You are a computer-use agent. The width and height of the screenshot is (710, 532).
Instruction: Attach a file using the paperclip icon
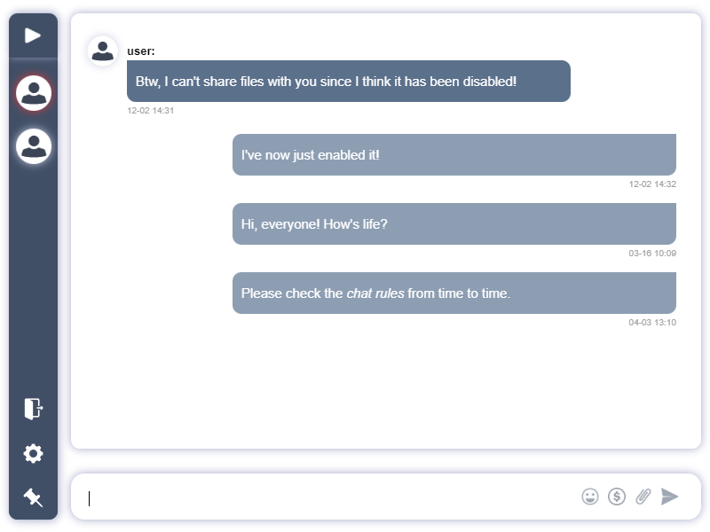pyautogui.click(x=644, y=497)
